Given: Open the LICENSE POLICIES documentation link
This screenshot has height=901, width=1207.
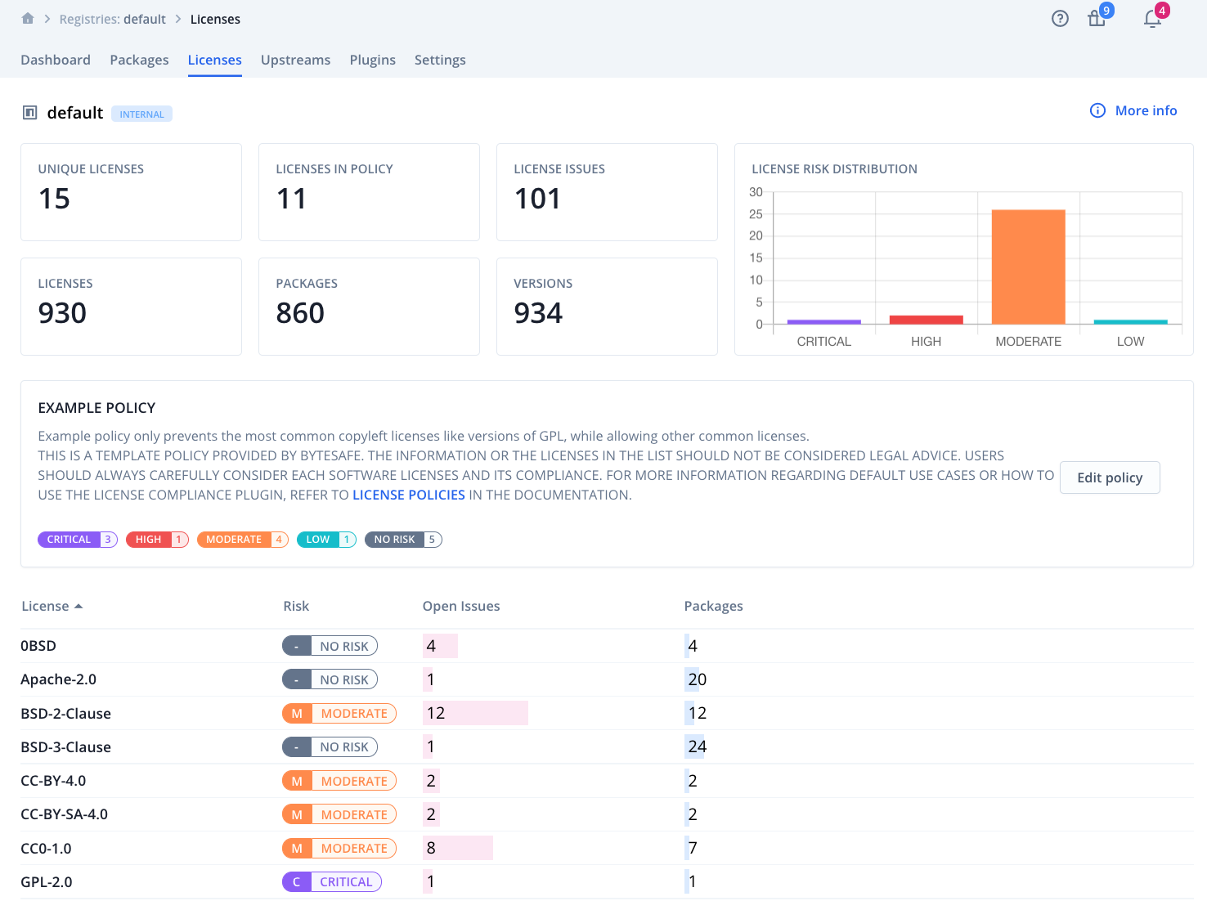Looking at the screenshot, I should [409, 495].
